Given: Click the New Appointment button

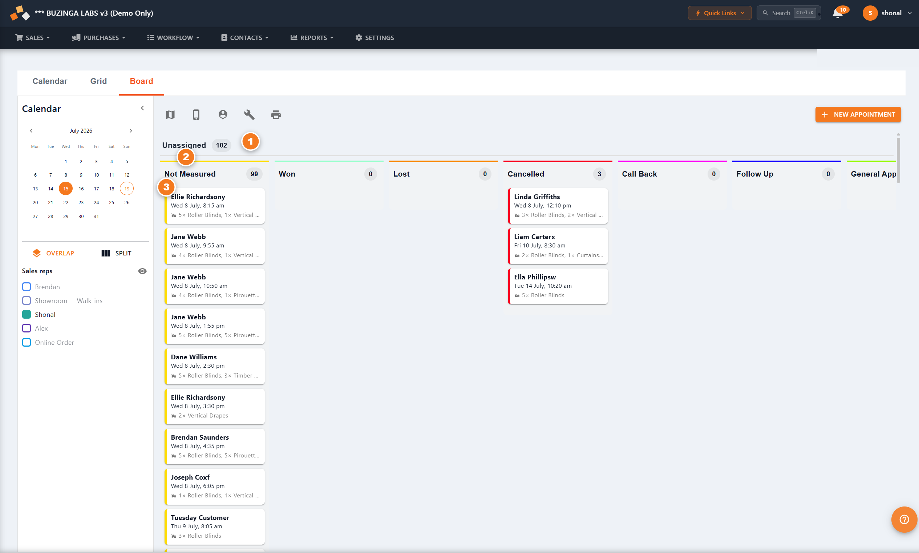Looking at the screenshot, I should (x=858, y=115).
